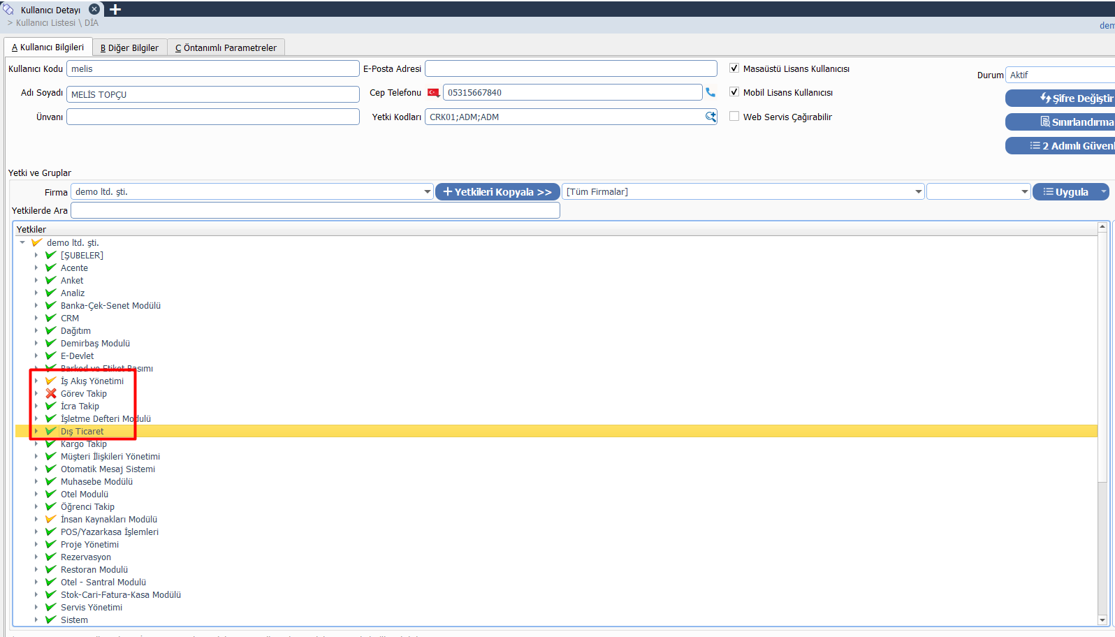
Task: Click the orange checkmark beside İş Akış Yönetimi
Action: click(x=51, y=381)
